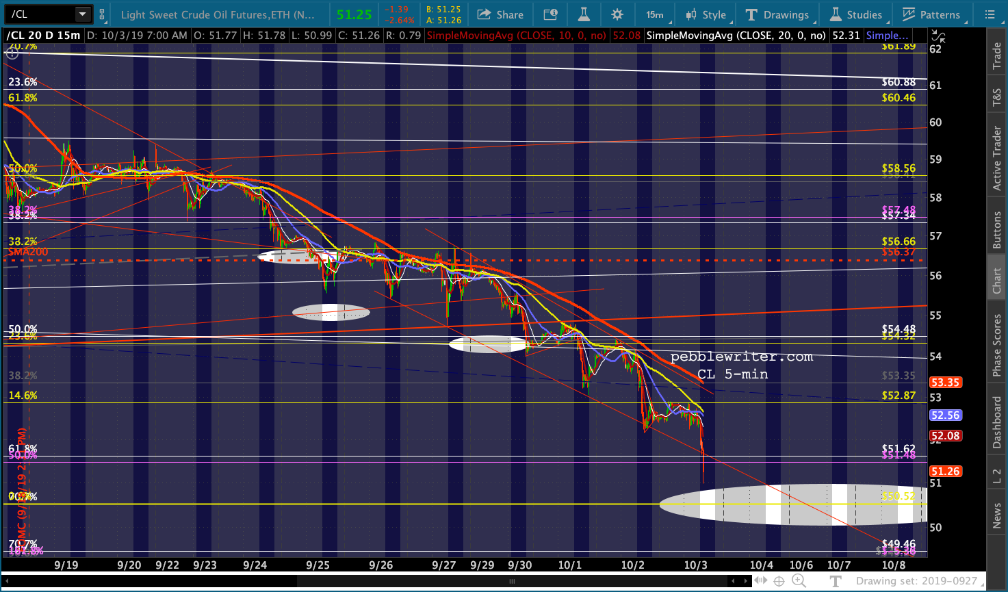The width and height of the screenshot is (1008, 592).
Task: Click the Share button
Action: (500, 14)
